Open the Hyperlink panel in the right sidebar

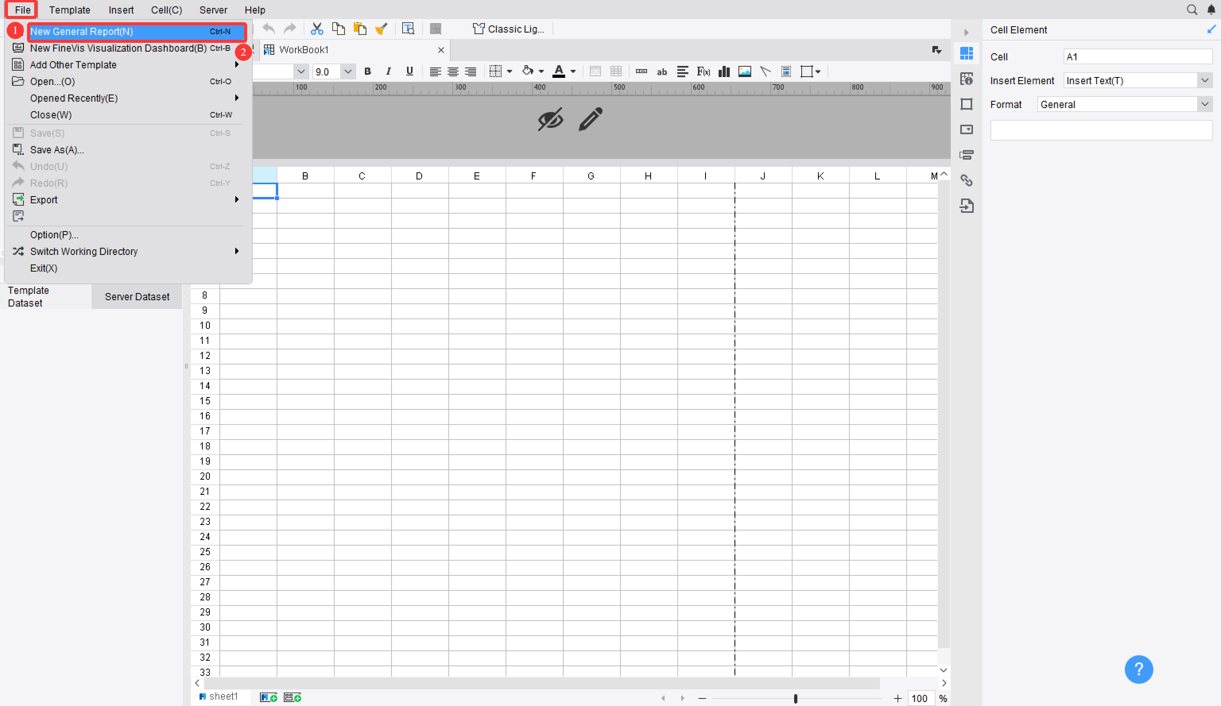[967, 179]
